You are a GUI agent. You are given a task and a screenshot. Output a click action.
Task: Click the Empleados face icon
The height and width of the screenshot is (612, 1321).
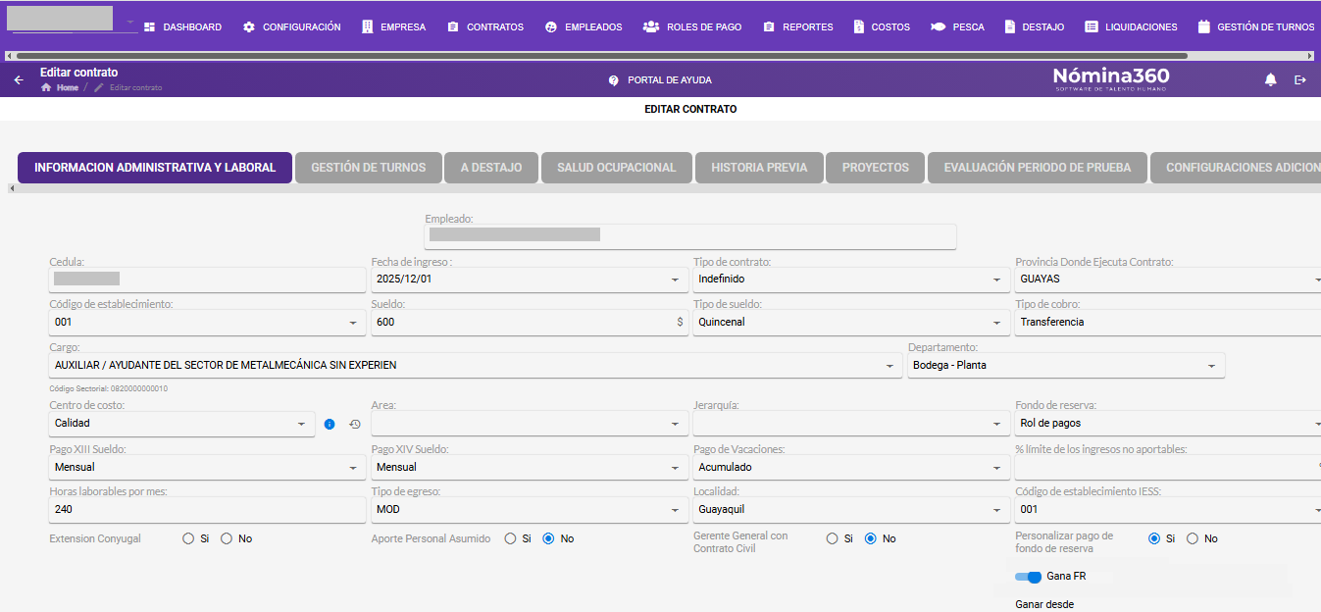click(x=551, y=27)
